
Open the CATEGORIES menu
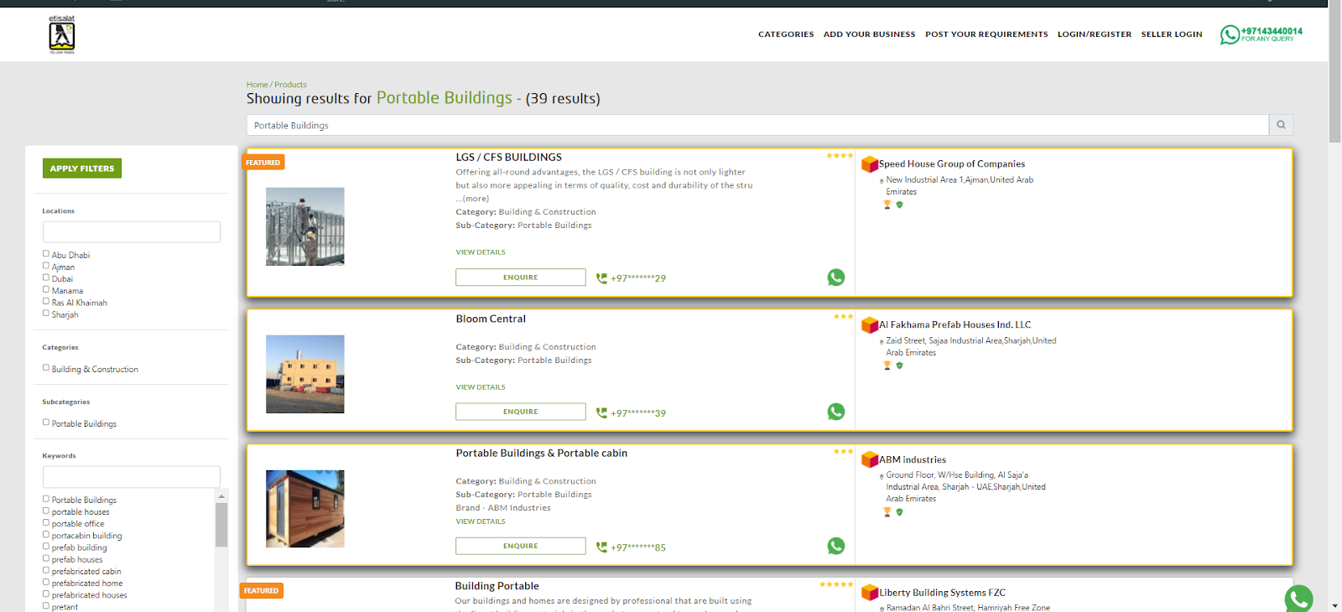786,34
